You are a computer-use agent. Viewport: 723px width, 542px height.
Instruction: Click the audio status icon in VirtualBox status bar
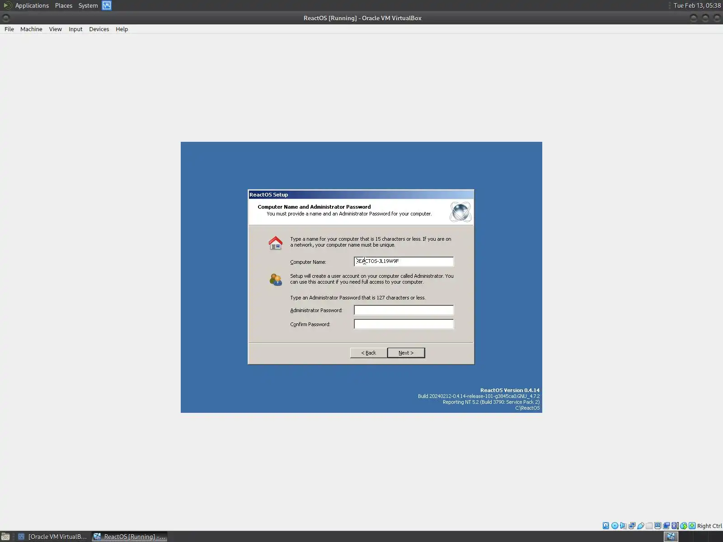[x=623, y=526]
